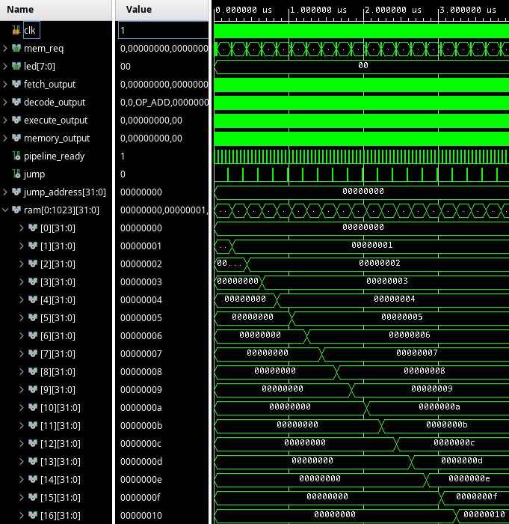Click the value 0000000f of ram [15]

[x=141, y=498]
